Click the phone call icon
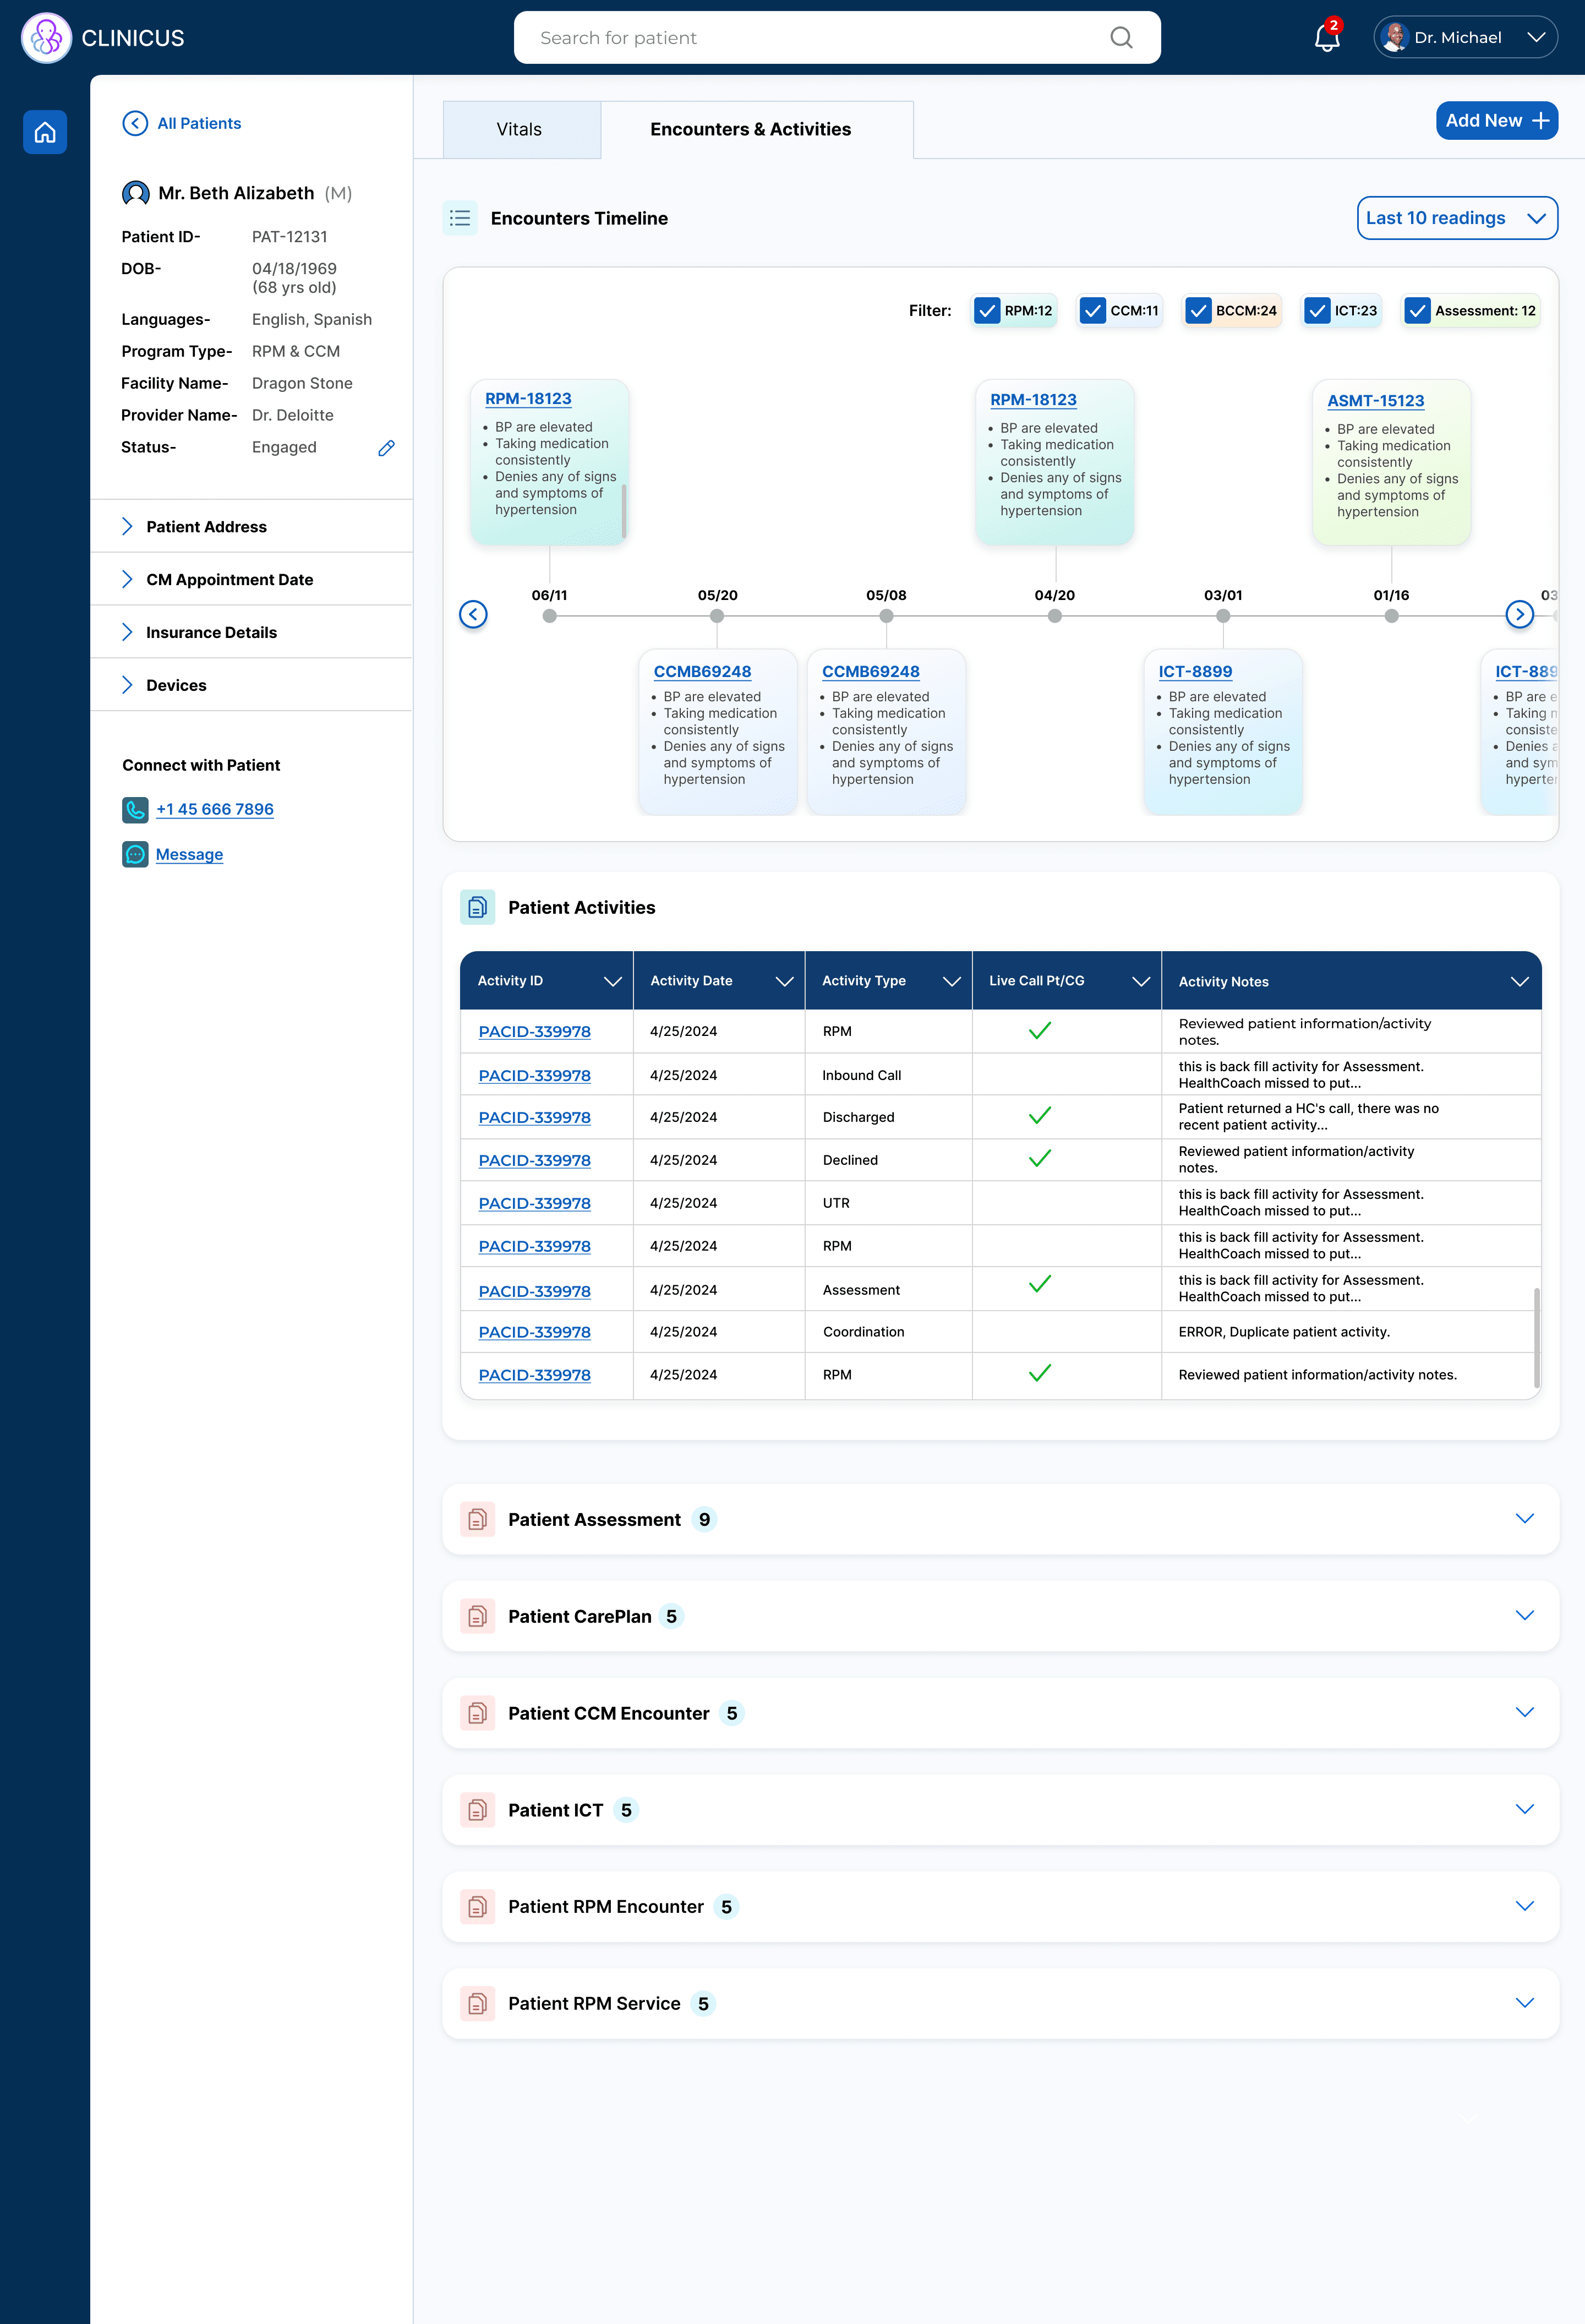 click(135, 809)
